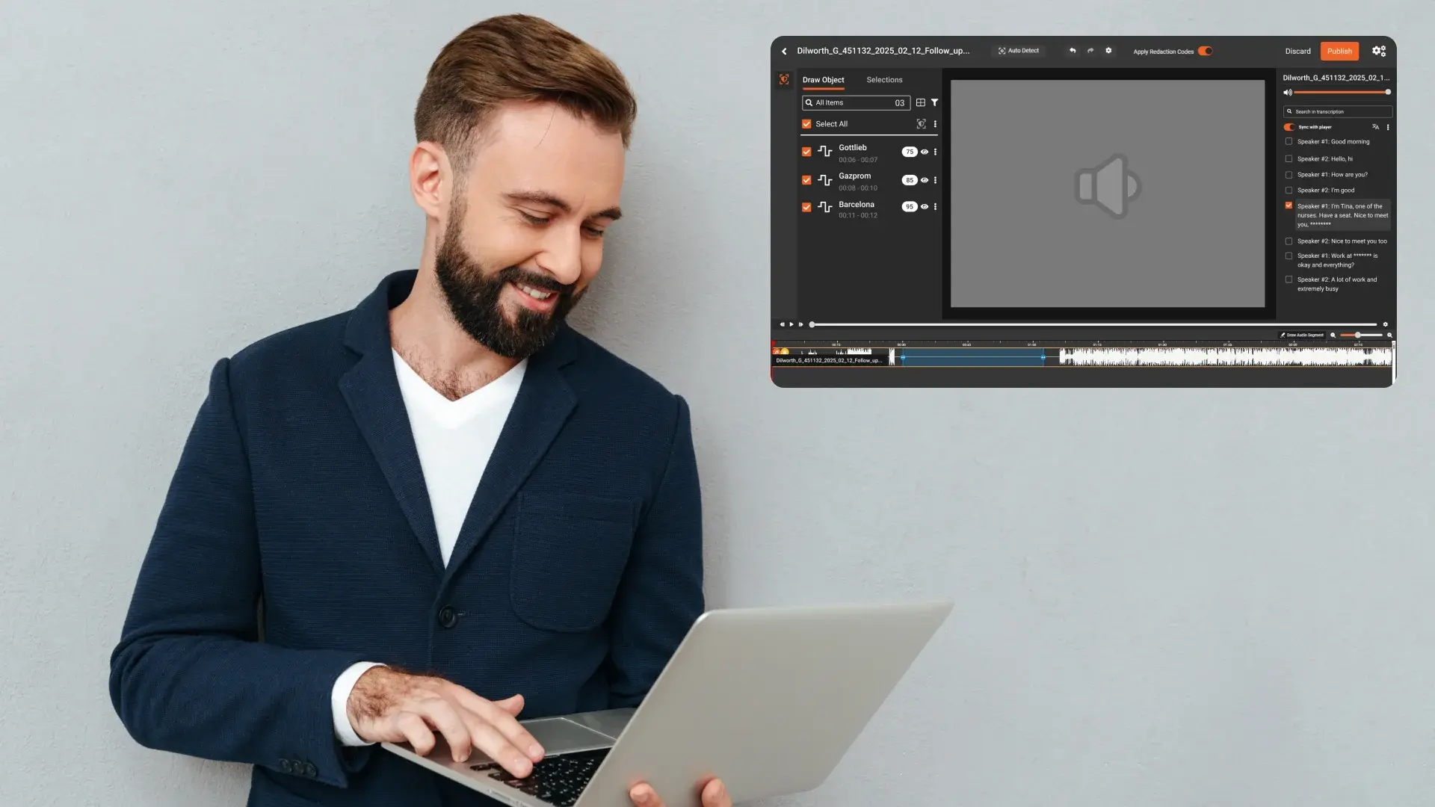1435x807 pixels.
Task: Switch to grid view beside the All Items search
Action: (920, 102)
